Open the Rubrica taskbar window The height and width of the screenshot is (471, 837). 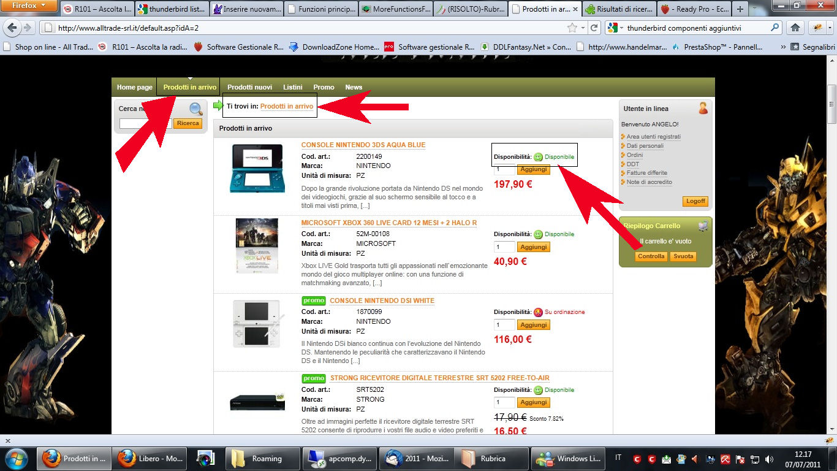490,459
